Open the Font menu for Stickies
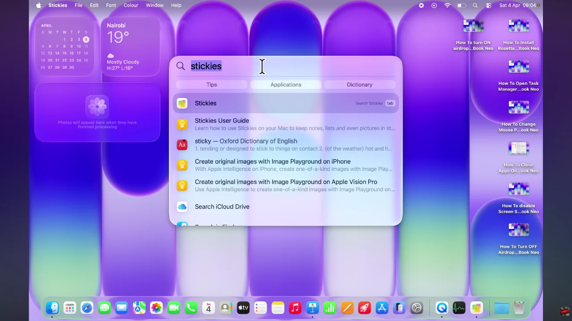Screen dimensions: 572x321 [x=111, y=5]
